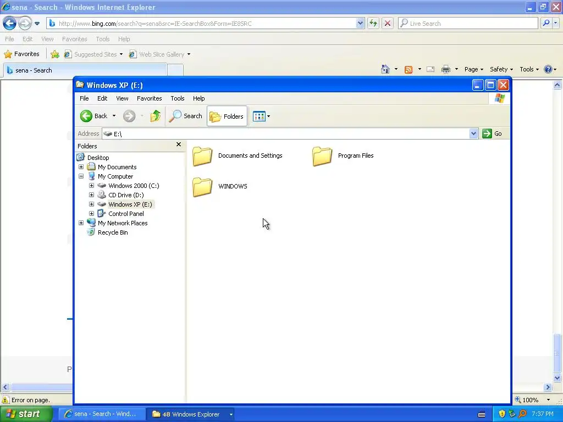Screen dimensions: 563x422
Task: Expand Windows XP (E:) tree node
Action: [92, 204]
